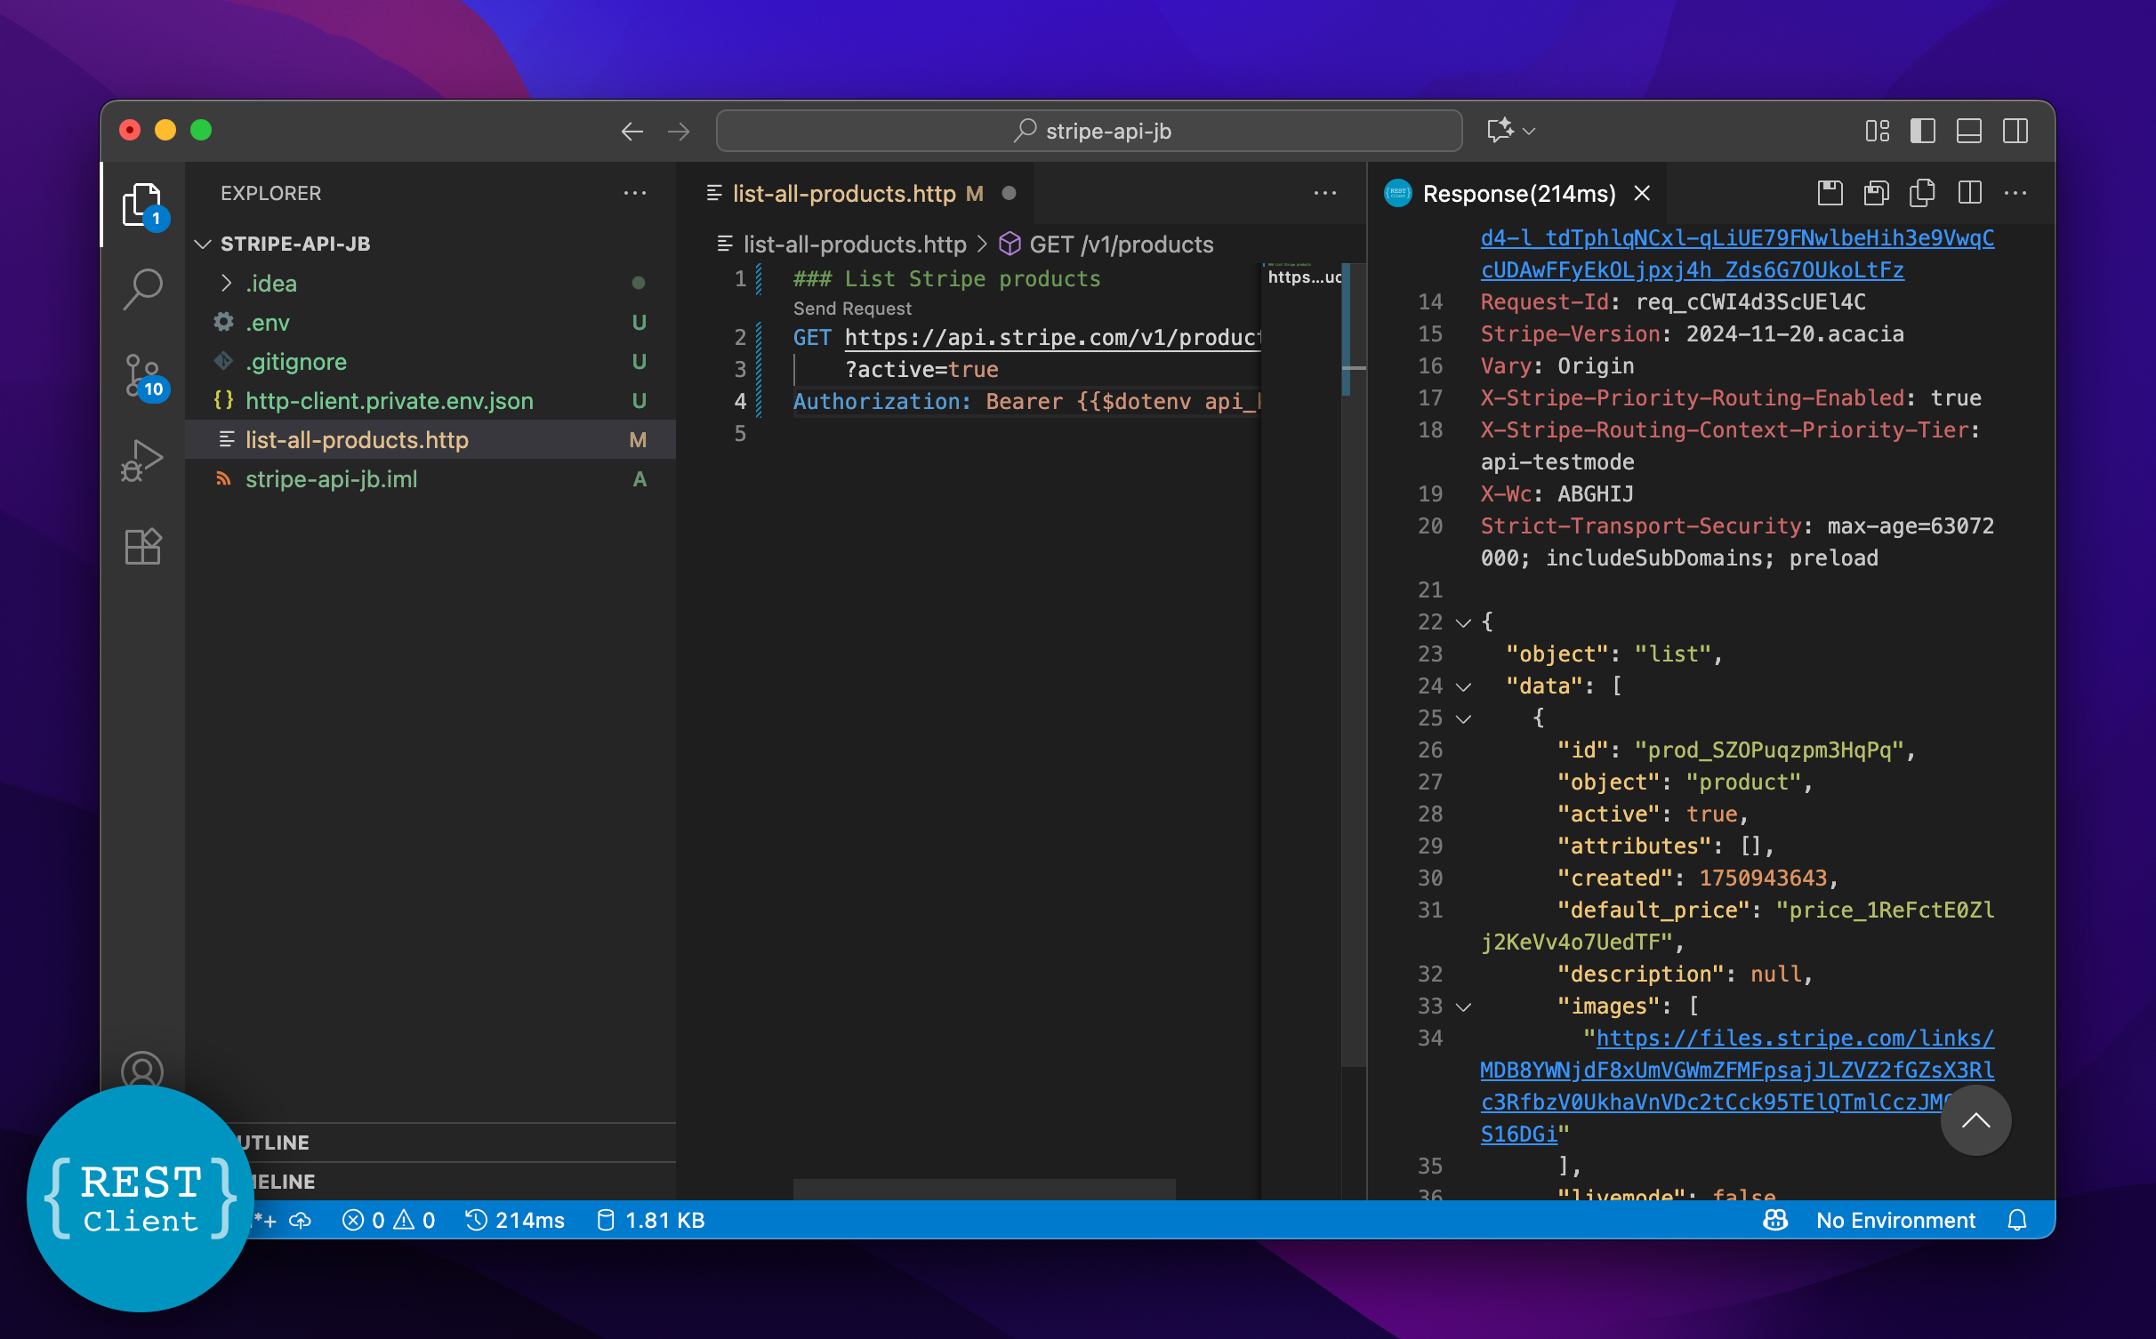Open the Search view in activity bar
Viewport: 2156px width, 1339px height.
pyautogui.click(x=142, y=289)
